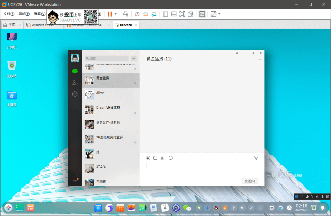The image size is (331, 216).
Task: Enter VMware full screen mode
Action: click(182, 14)
